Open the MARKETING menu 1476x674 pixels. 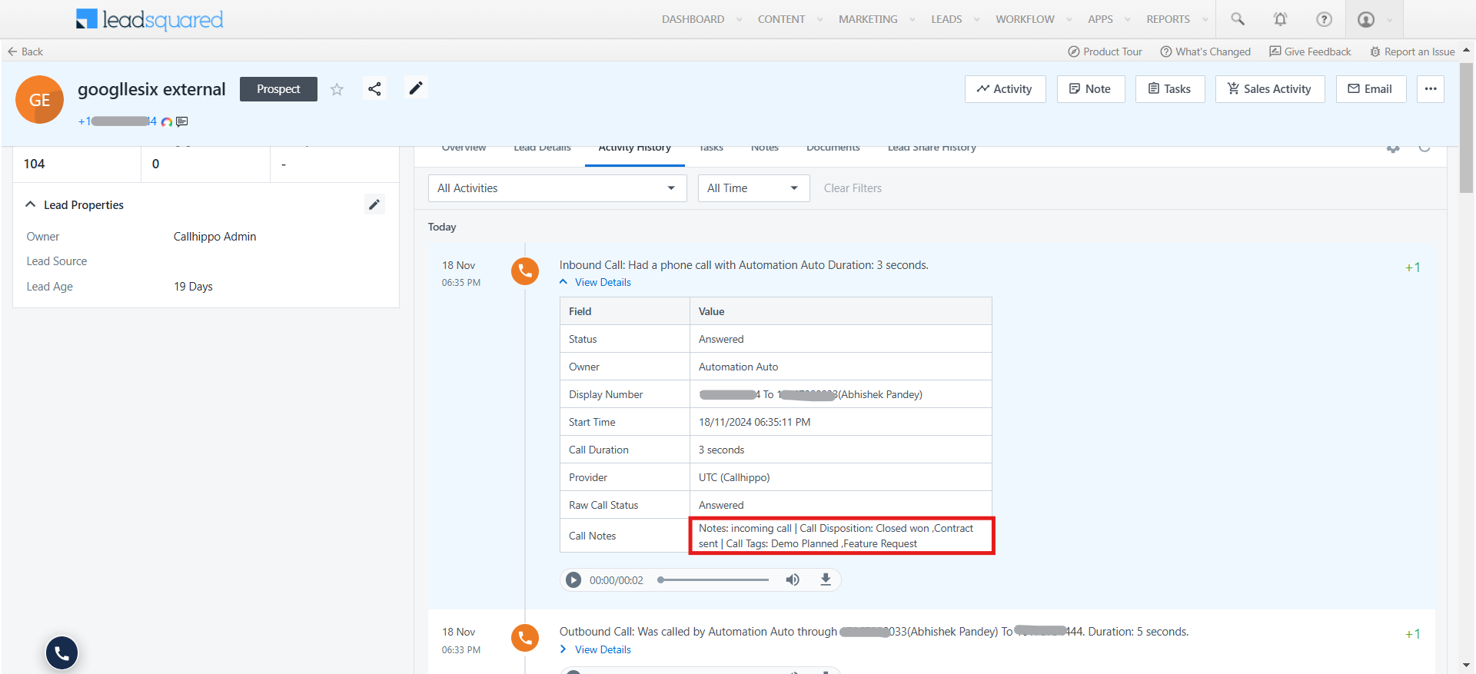[x=868, y=19]
